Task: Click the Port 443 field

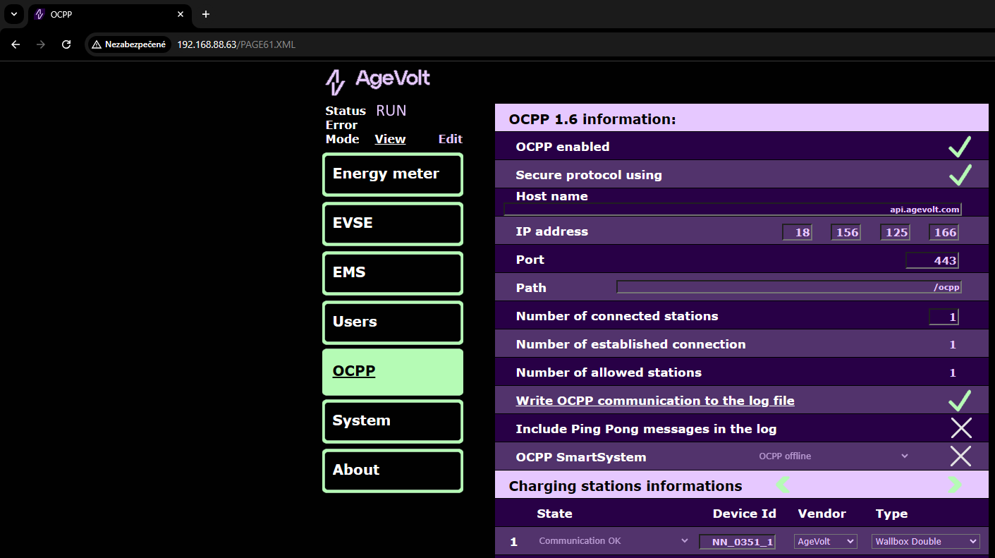Action: [x=932, y=260]
